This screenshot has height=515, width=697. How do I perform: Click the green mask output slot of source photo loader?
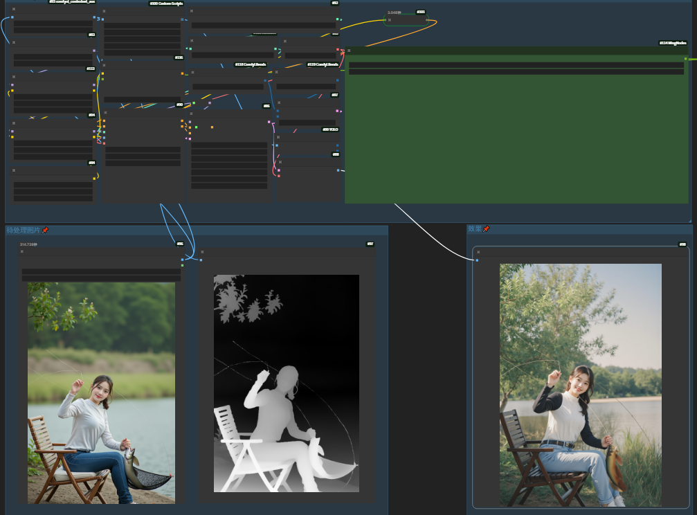click(x=182, y=266)
